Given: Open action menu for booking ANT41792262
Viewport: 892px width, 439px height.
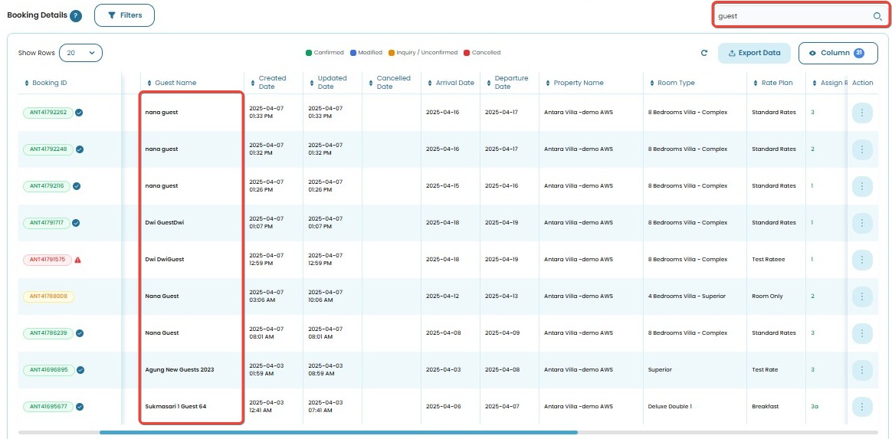Looking at the screenshot, I should pyautogui.click(x=862, y=113).
